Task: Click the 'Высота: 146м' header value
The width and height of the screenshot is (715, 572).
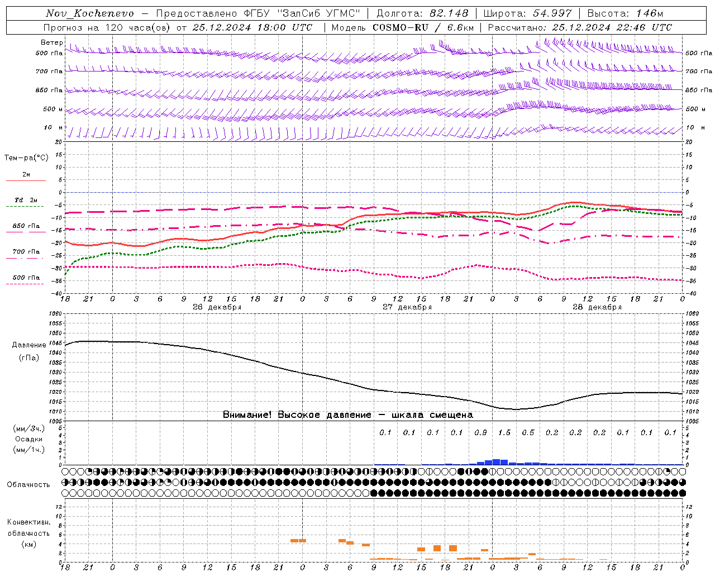Action: tap(626, 13)
